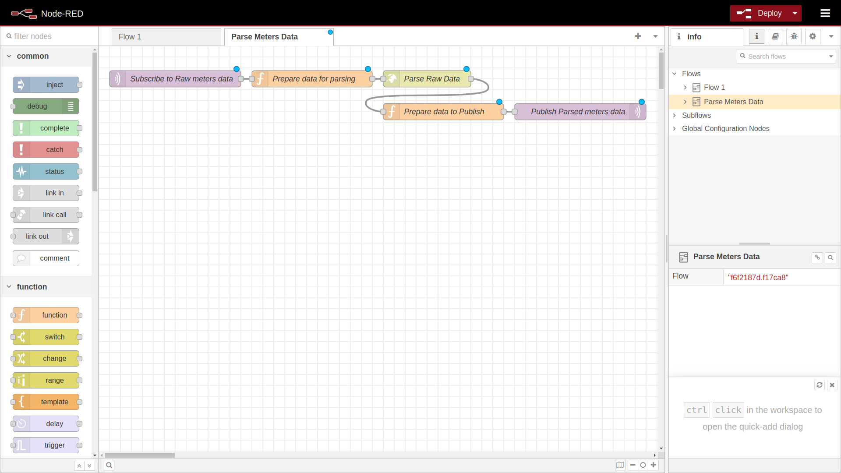This screenshot has height=473, width=841.
Task: Open the main hamburger menu
Action: pos(825,13)
